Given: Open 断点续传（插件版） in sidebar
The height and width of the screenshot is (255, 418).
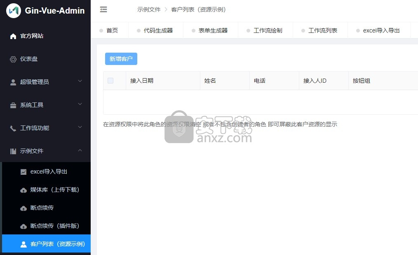Looking at the screenshot, I should coord(54,226).
